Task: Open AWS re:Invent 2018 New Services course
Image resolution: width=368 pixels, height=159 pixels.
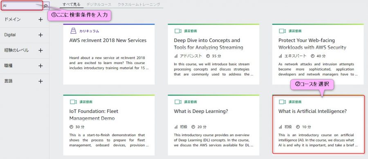Action: [x=108, y=40]
